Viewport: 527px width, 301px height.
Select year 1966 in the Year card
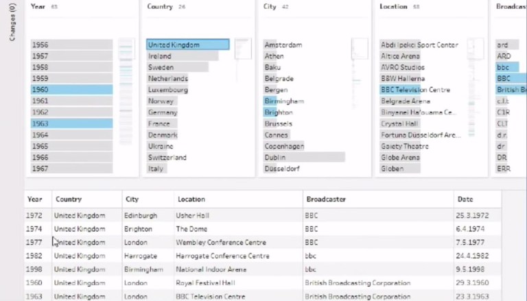point(71,157)
